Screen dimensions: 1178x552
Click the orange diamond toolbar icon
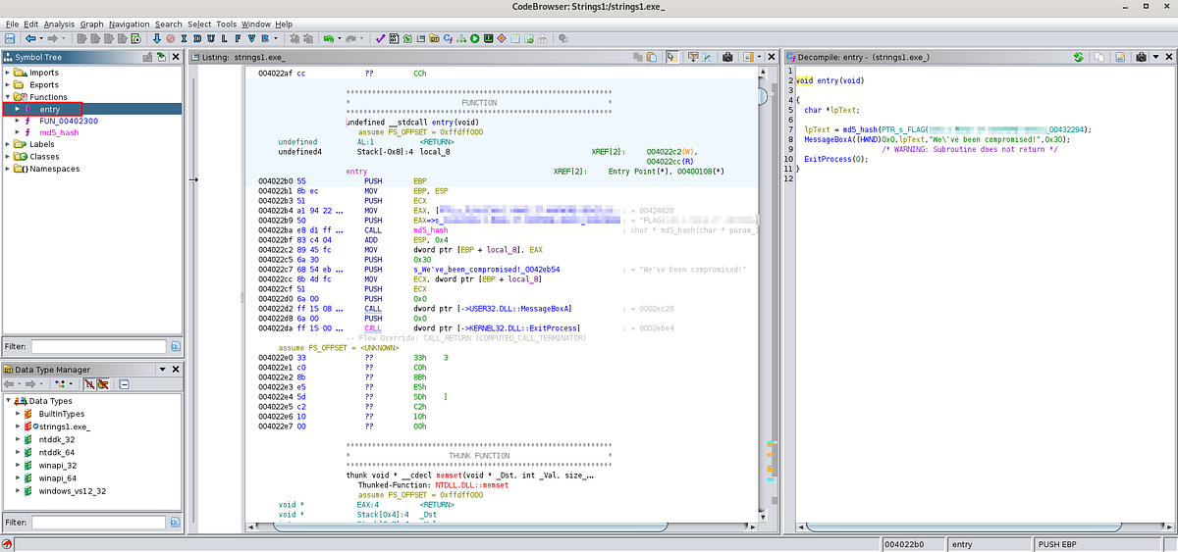[x=502, y=38]
